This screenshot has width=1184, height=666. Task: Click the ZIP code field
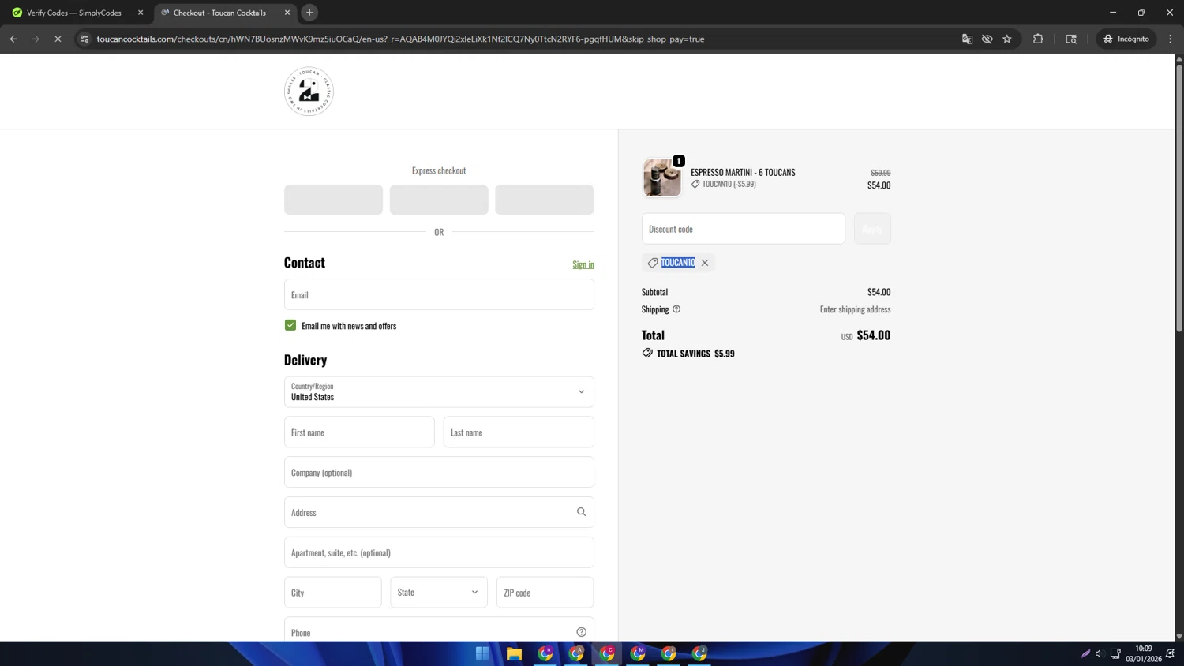pos(545,592)
